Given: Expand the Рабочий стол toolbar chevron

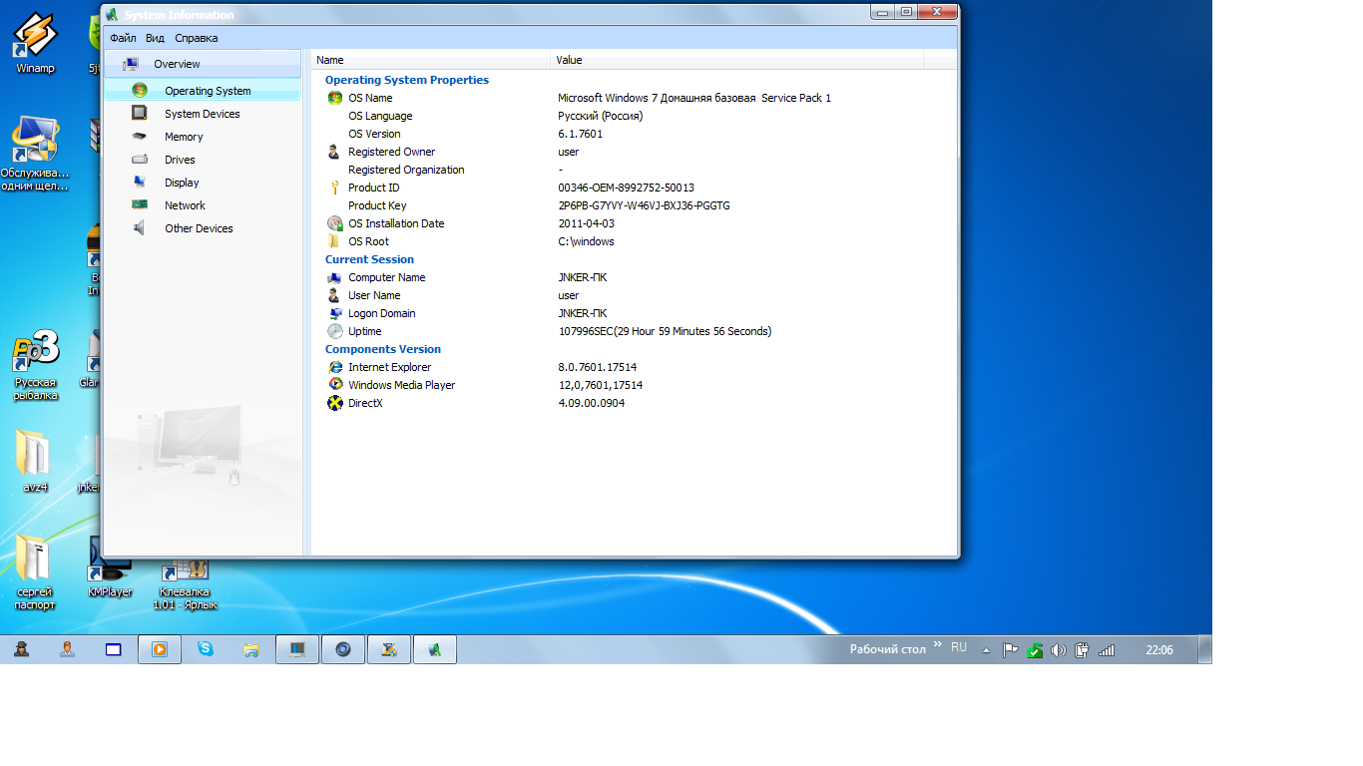Looking at the screenshot, I should coord(937,645).
